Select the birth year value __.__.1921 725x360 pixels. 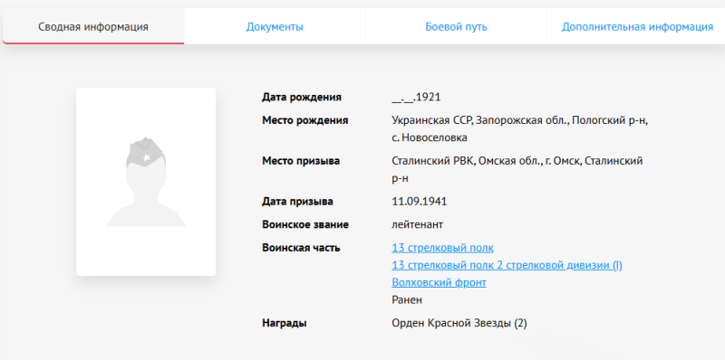pyautogui.click(x=416, y=98)
